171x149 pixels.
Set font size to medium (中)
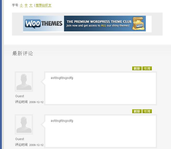pyautogui.click(x=26, y=5)
